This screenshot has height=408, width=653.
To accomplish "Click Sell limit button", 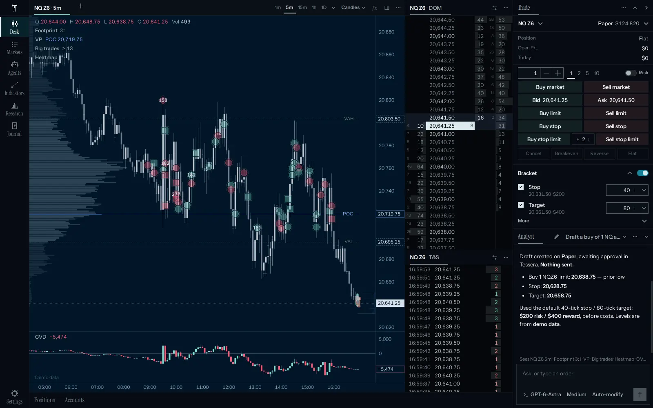I will click(616, 113).
